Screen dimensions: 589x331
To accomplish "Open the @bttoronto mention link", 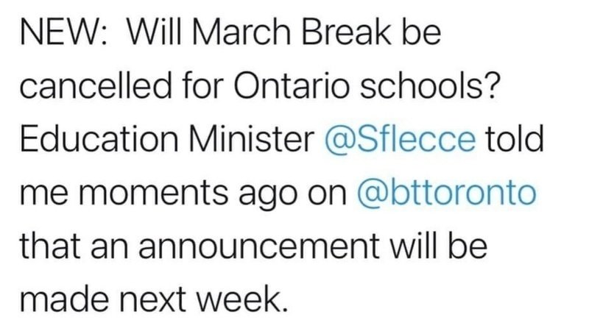I will (x=446, y=193).
